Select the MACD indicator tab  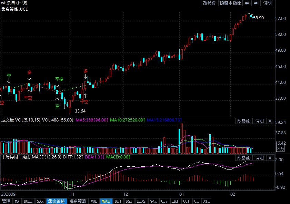tap(106, 201)
